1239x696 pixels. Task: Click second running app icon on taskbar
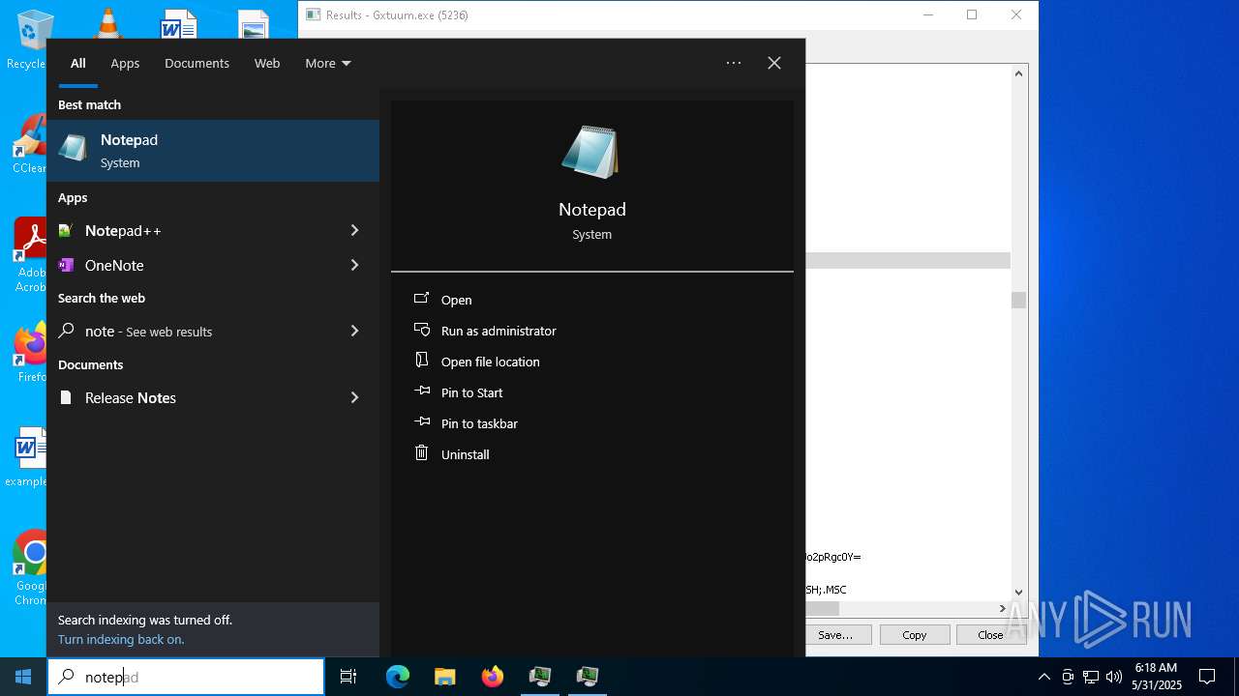click(x=587, y=677)
